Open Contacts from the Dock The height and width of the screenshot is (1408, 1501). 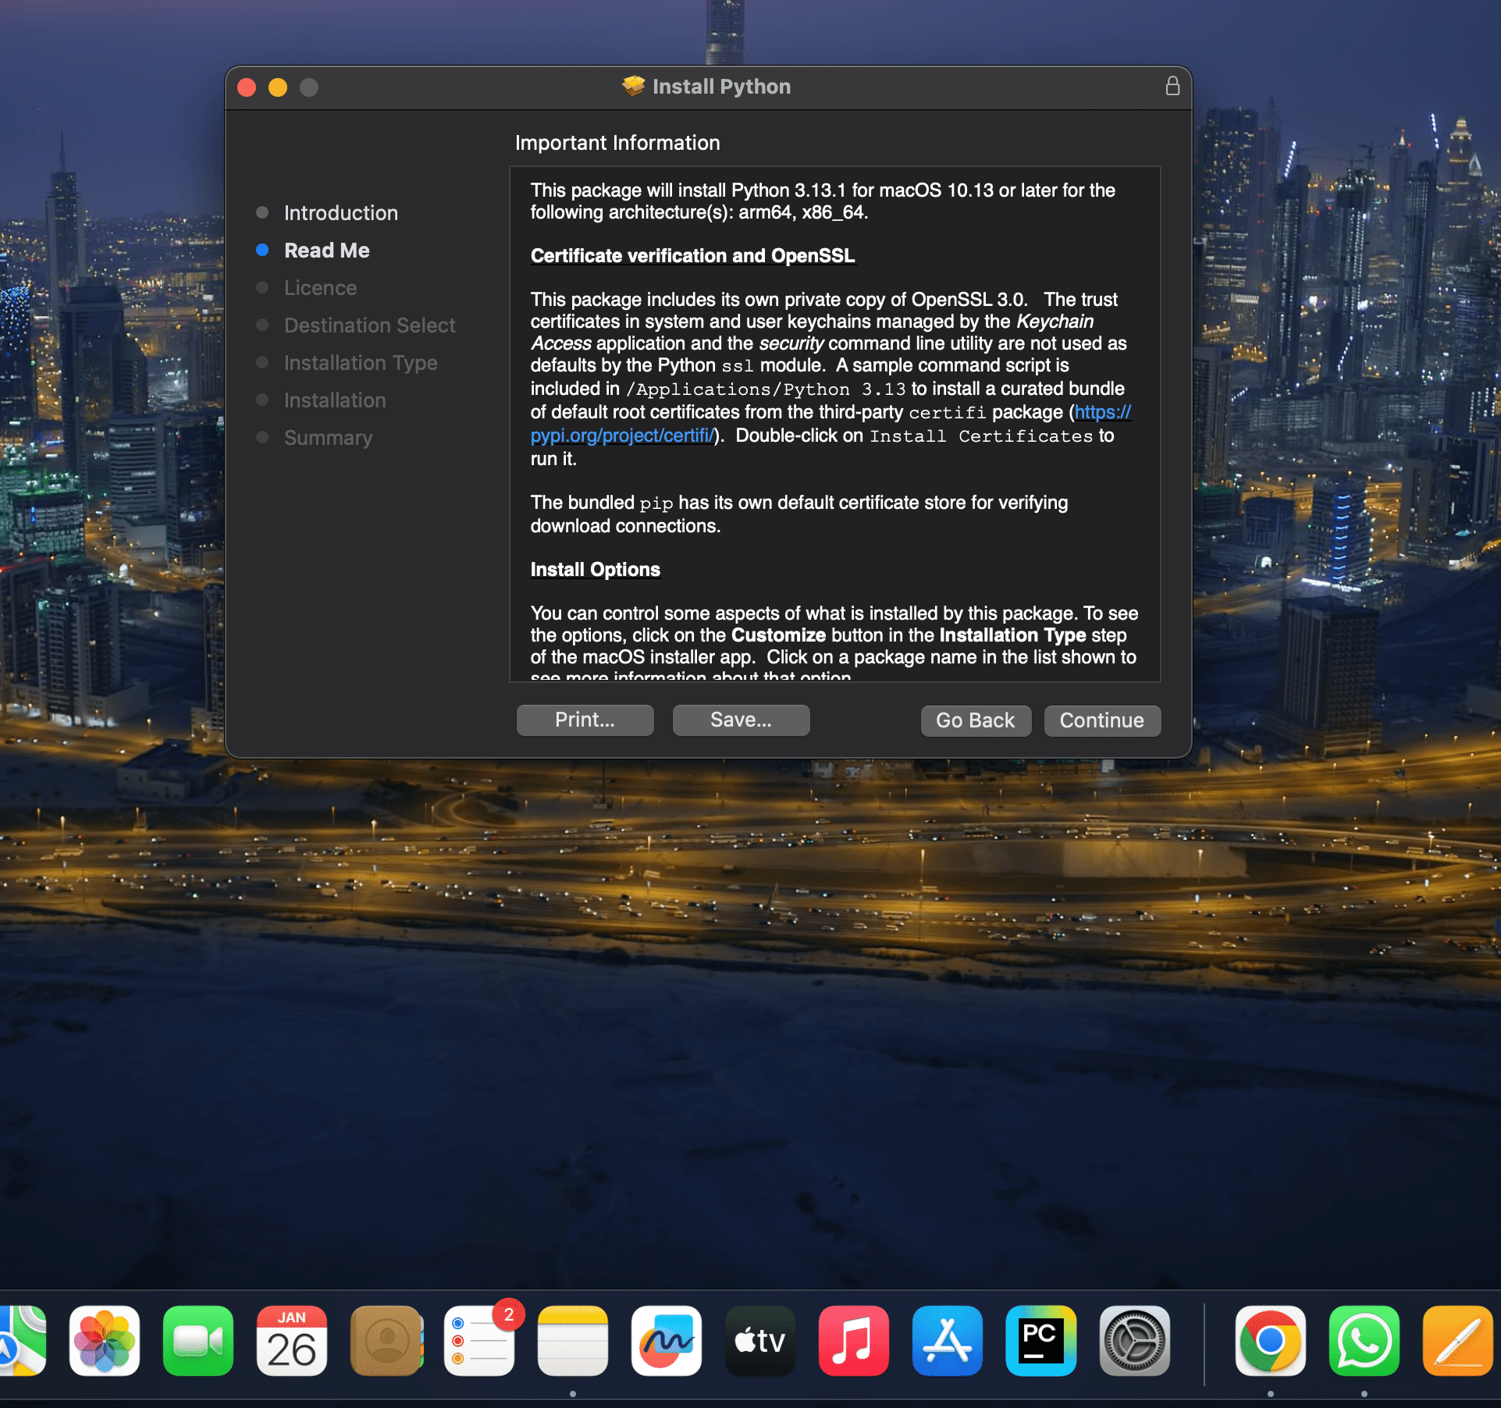click(x=386, y=1341)
